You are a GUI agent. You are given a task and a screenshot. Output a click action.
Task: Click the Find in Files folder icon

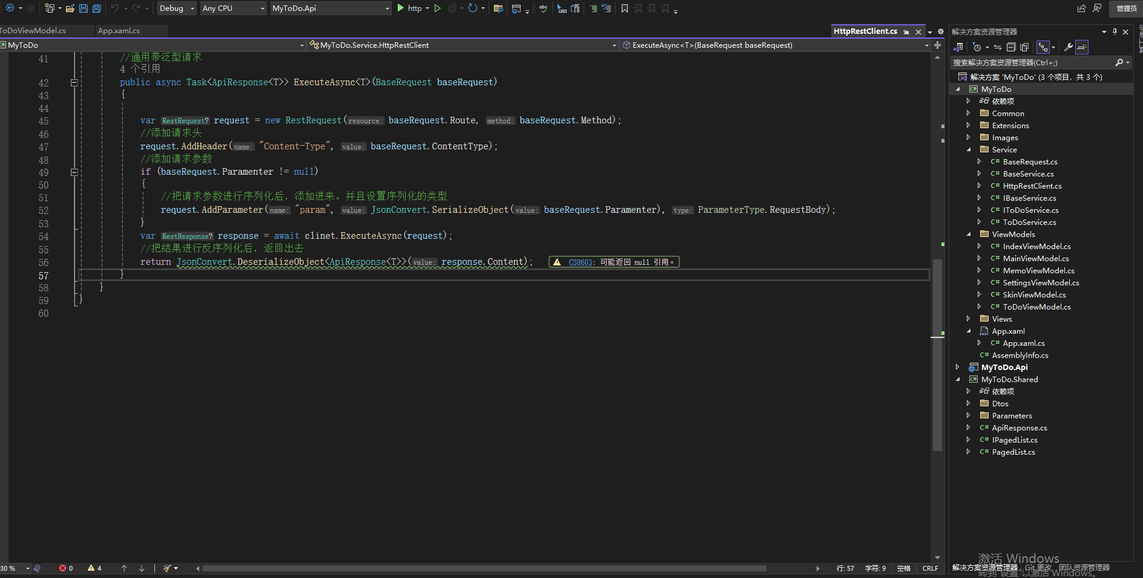click(x=498, y=8)
